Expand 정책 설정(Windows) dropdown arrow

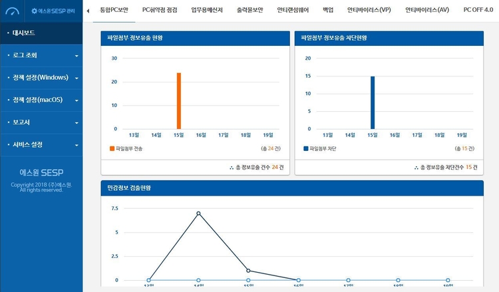click(x=77, y=78)
